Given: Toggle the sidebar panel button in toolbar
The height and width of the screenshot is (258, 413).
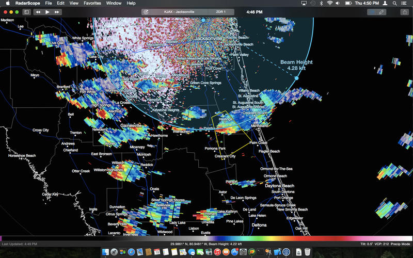Looking at the screenshot, I should pos(372,11).
